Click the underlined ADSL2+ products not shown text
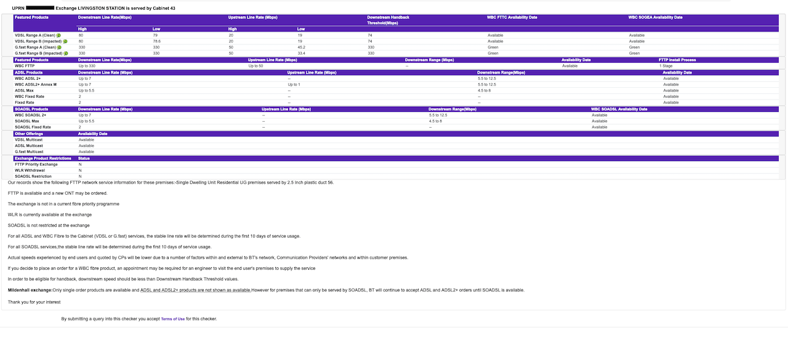 click(x=195, y=290)
